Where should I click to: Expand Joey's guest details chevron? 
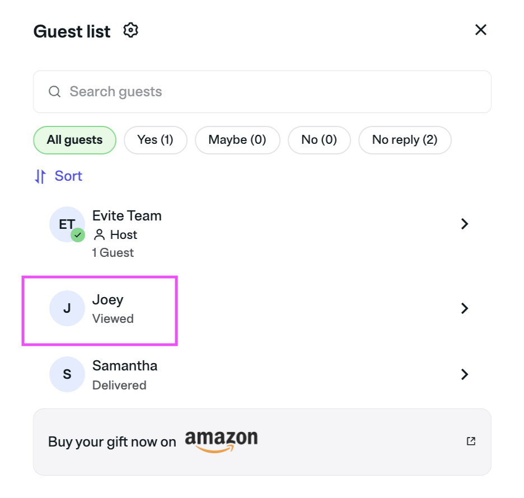[464, 308]
